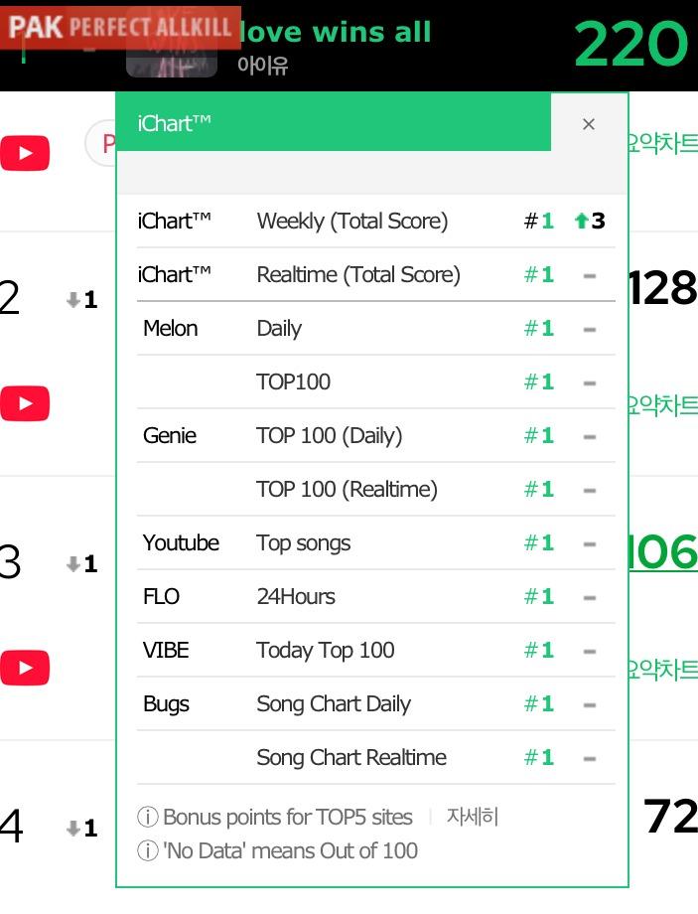This screenshot has width=698, height=914.
Task: Click the dash indicator on the Bugs Realtime row
Action: pos(589,758)
